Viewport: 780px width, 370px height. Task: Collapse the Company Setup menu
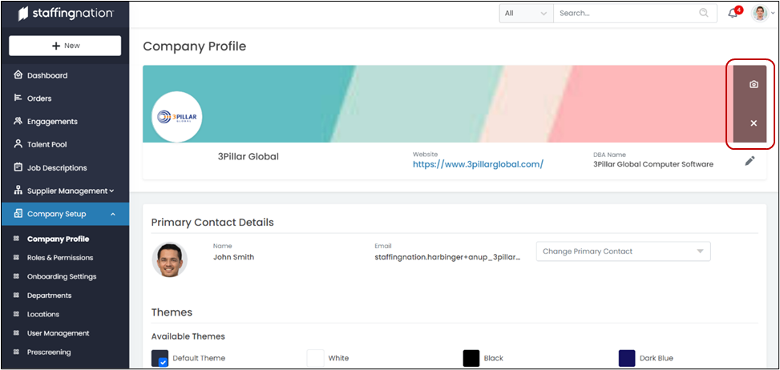point(65,214)
